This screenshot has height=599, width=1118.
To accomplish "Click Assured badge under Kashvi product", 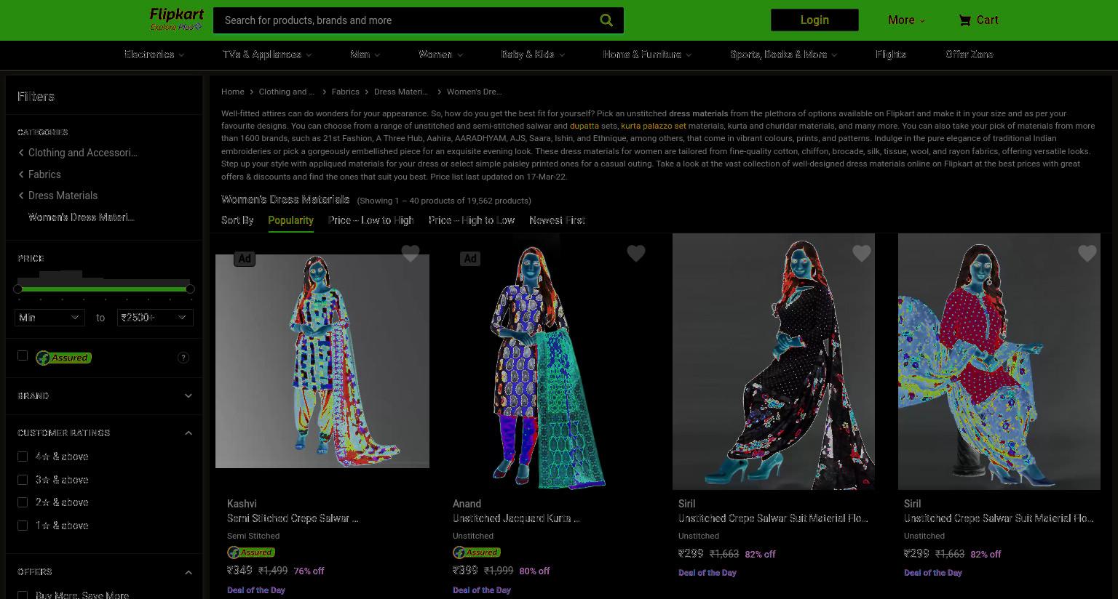I will click(251, 552).
